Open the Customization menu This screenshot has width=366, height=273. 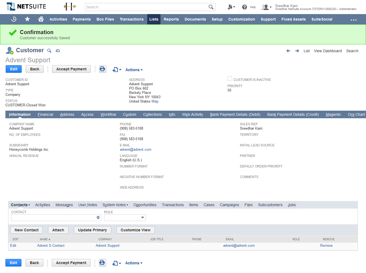click(242, 19)
